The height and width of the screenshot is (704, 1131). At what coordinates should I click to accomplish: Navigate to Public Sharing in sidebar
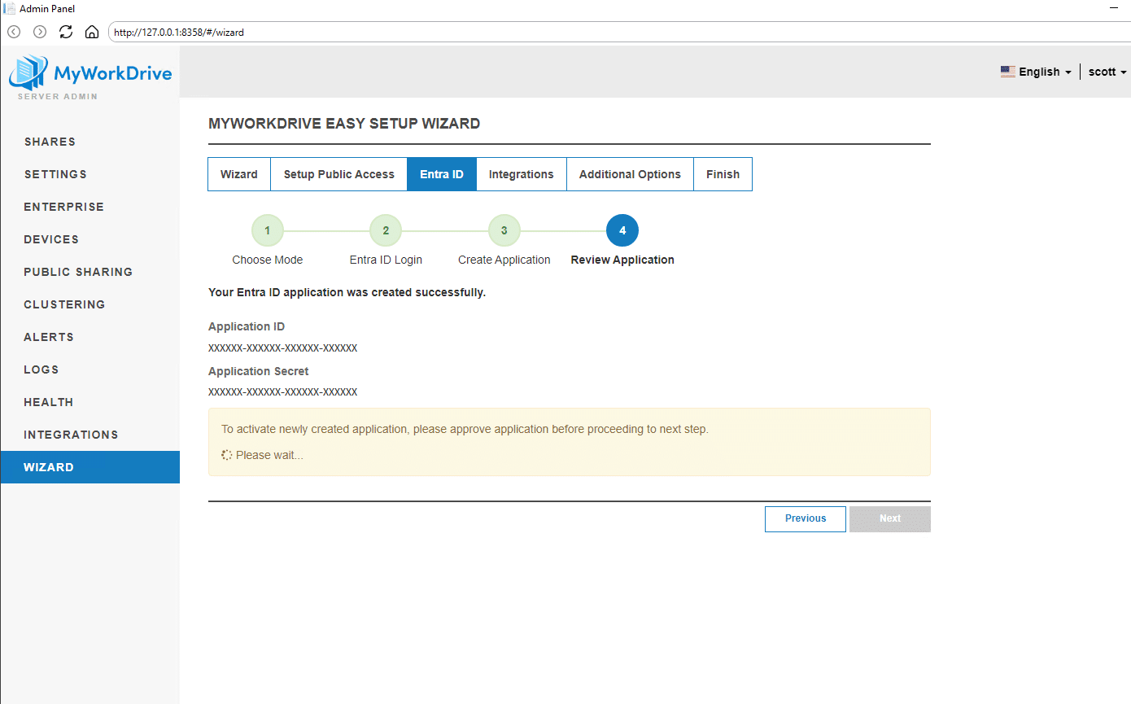tap(78, 272)
